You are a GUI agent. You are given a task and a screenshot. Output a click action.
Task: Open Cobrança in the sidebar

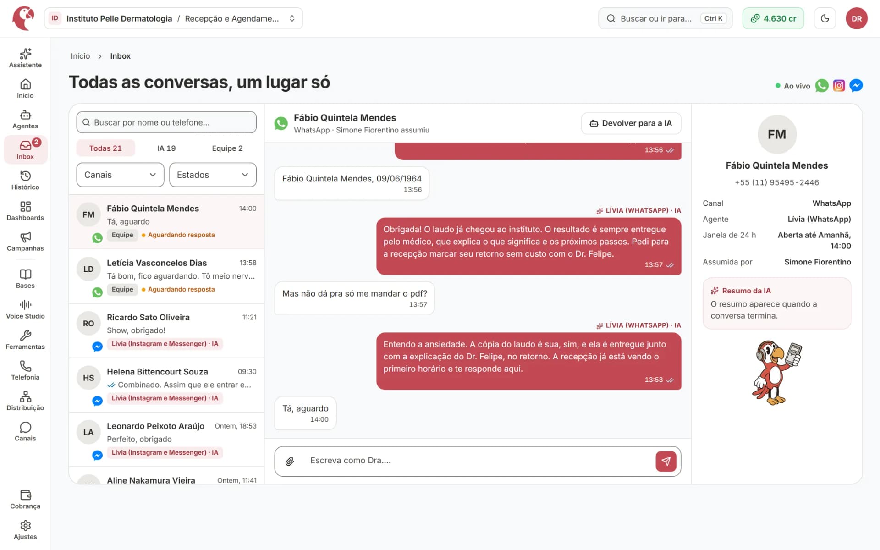click(x=25, y=500)
